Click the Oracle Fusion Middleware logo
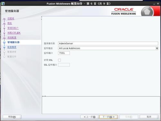This screenshot has width=161, height=121. [124, 11]
